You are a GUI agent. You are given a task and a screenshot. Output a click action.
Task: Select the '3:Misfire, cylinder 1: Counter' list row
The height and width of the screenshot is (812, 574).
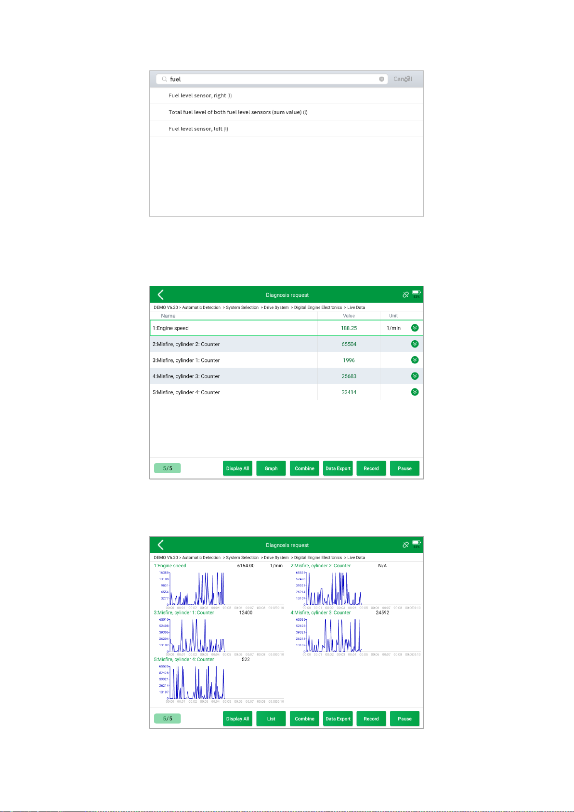(x=287, y=360)
